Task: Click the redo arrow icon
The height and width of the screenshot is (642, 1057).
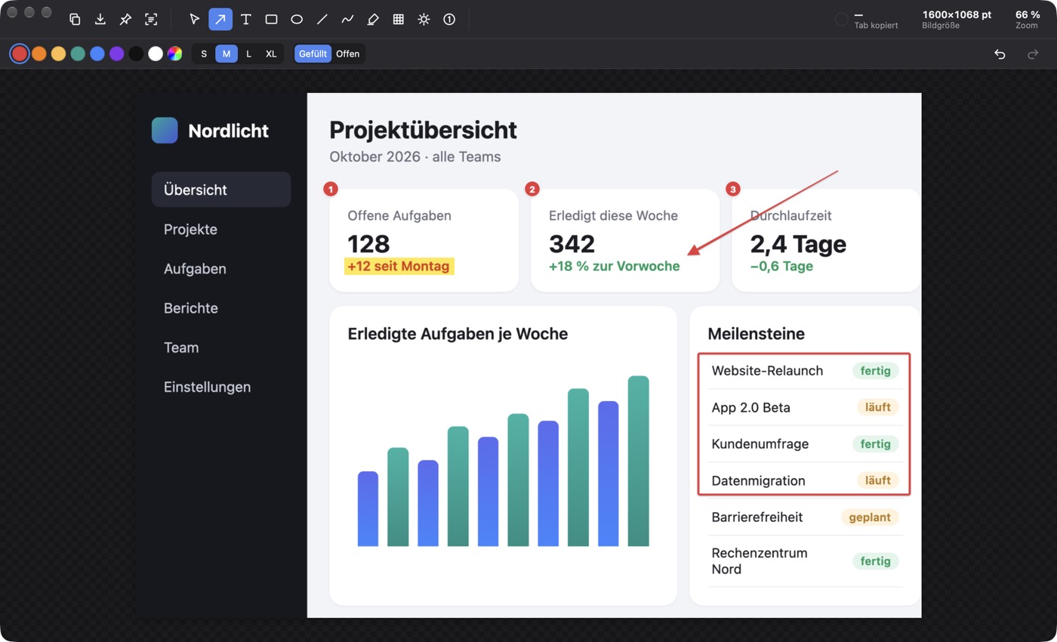Action: [x=1033, y=54]
